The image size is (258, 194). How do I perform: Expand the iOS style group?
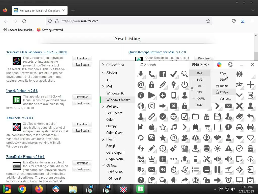click(x=103, y=87)
